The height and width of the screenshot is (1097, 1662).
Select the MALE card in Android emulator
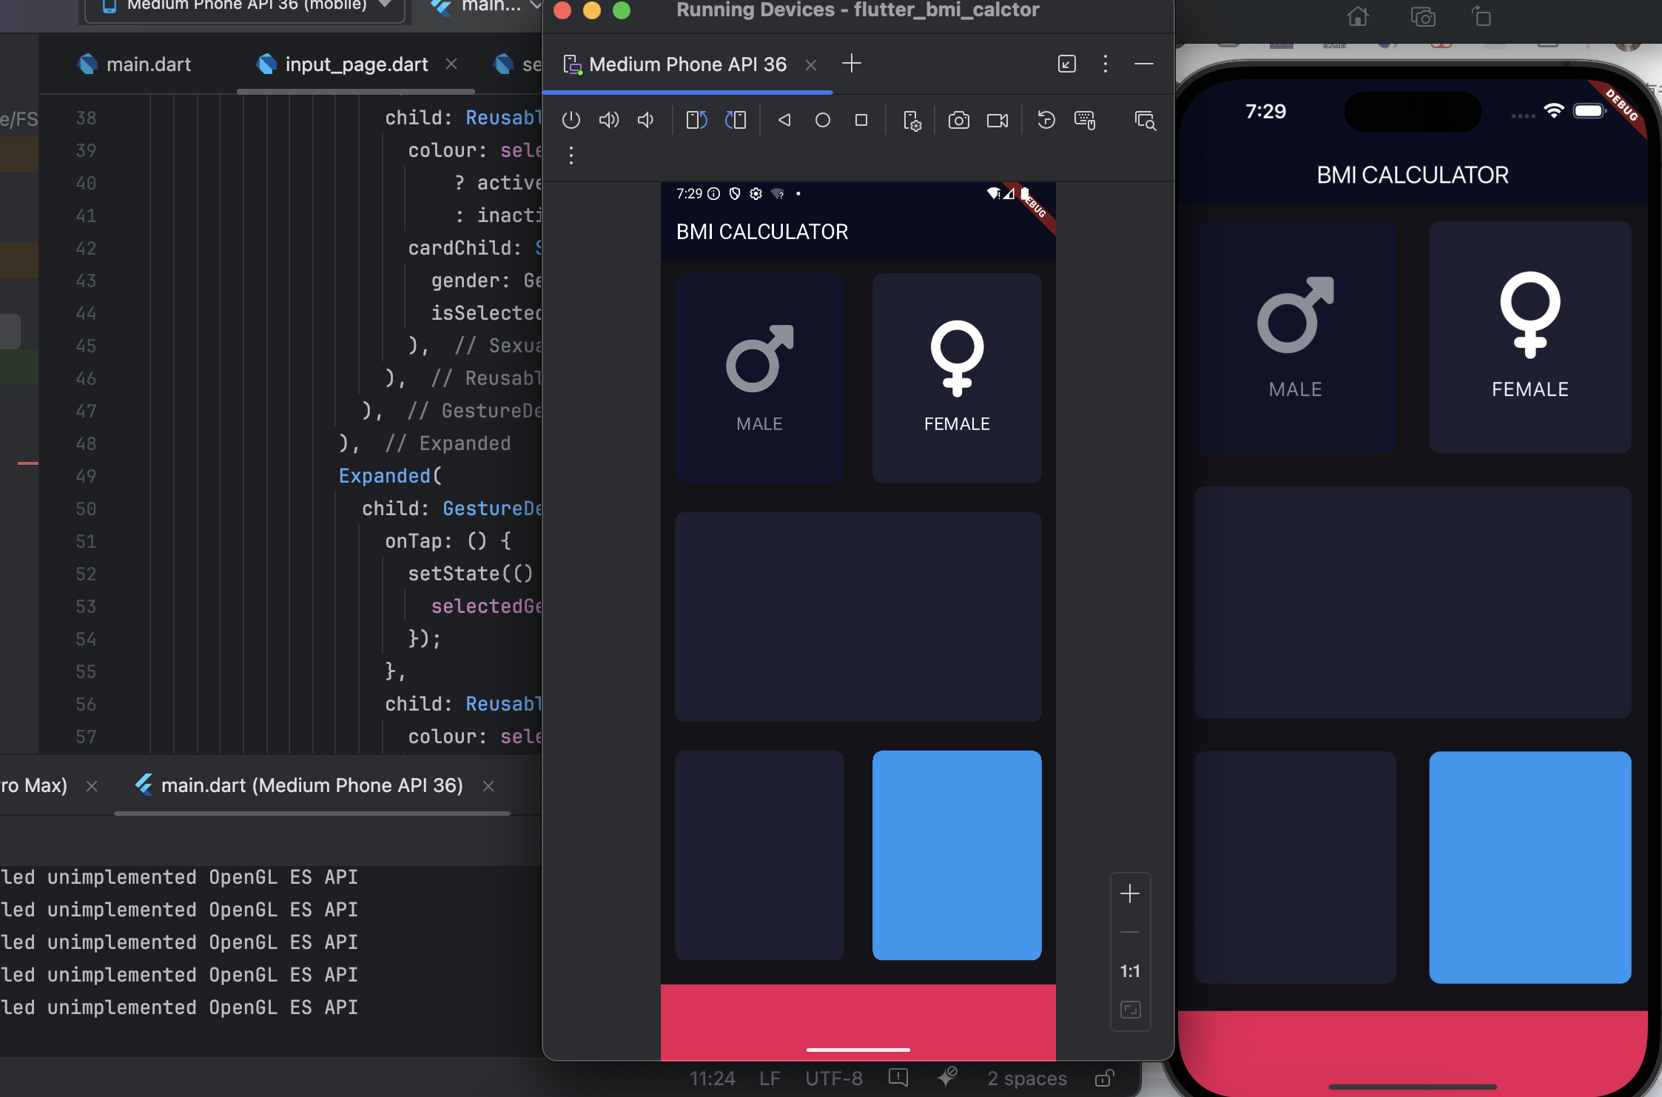(759, 378)
